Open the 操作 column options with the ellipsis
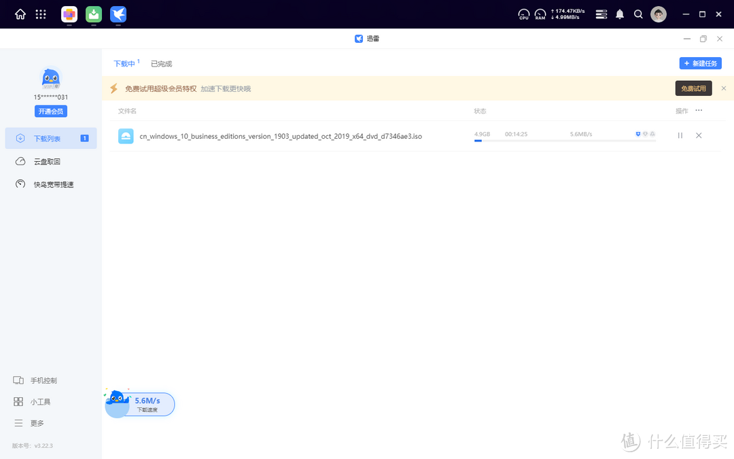This screenshot has height=459, width=734. [x=697, y=110]
